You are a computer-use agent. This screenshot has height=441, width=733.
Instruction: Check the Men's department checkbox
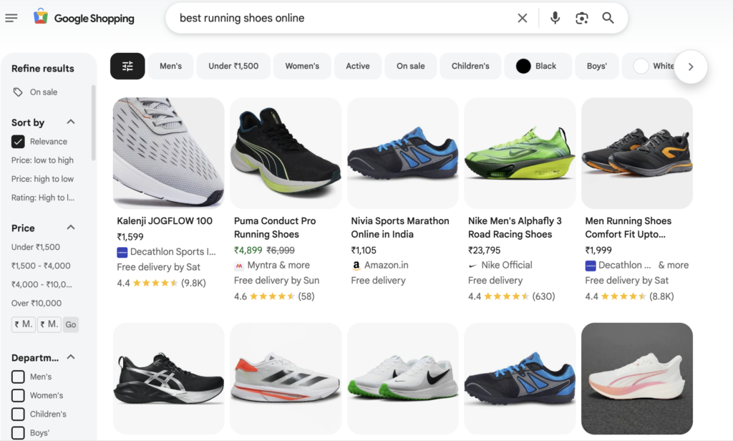click(x=17, y=376)
